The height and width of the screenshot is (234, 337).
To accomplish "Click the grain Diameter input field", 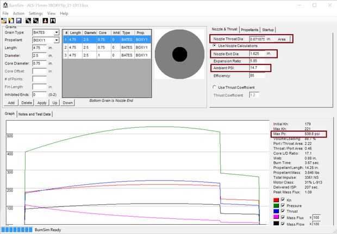I will [39, 55].
